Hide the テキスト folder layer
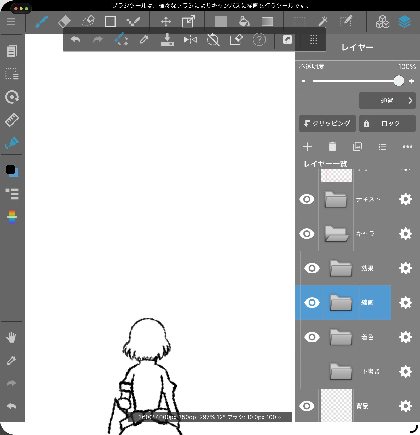The width and height of the screenshot is (420, 435). tap(307, 199)
